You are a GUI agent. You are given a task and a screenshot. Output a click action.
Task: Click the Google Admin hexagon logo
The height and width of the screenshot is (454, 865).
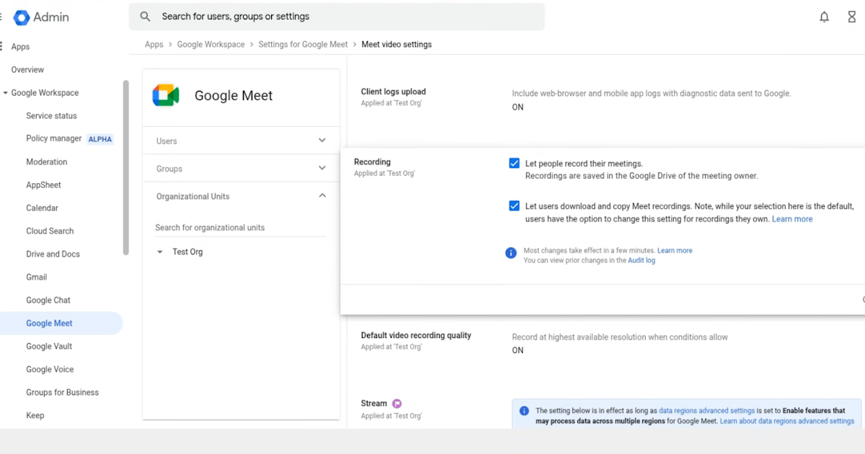tap(21, 17)
